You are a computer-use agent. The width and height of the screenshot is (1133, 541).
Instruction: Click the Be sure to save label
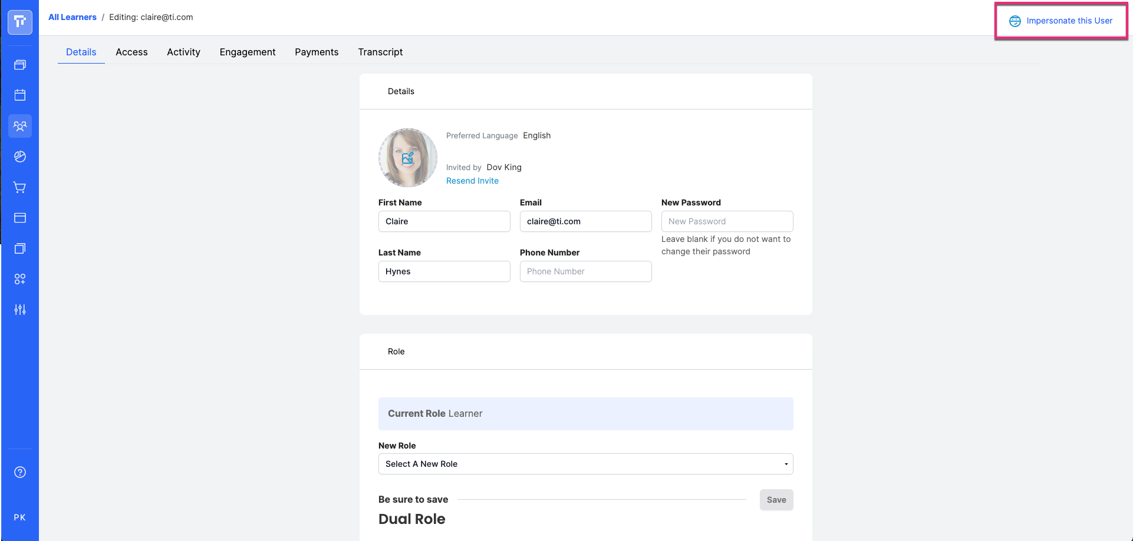413,499
